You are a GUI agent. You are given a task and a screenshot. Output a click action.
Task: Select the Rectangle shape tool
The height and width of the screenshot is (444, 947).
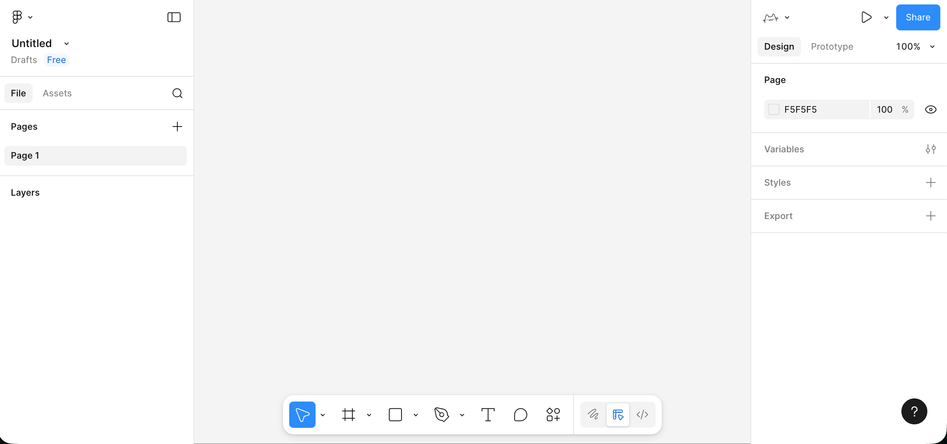coord(395,415)
